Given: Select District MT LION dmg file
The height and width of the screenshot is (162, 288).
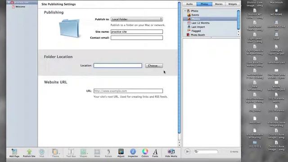Looking at the screenshot, I should click(x=255, y=14).
